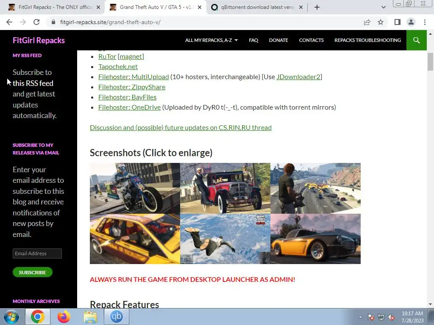Open Filehoster: MultiUpload link
The image size is (434, 325).
134,77
